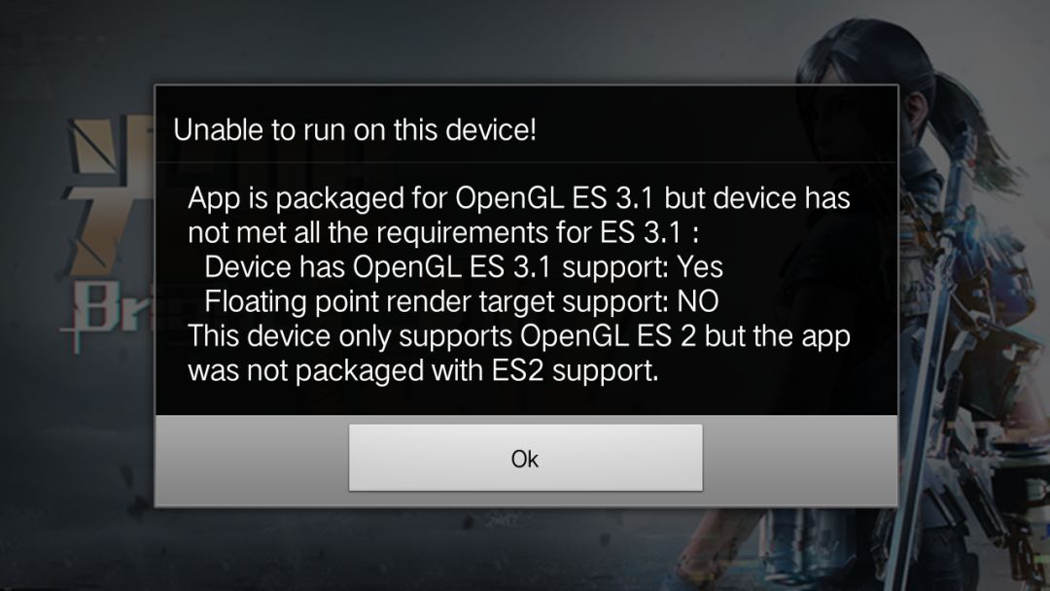
Task: Click the "Yes" support value
Action: pos(700,266)
